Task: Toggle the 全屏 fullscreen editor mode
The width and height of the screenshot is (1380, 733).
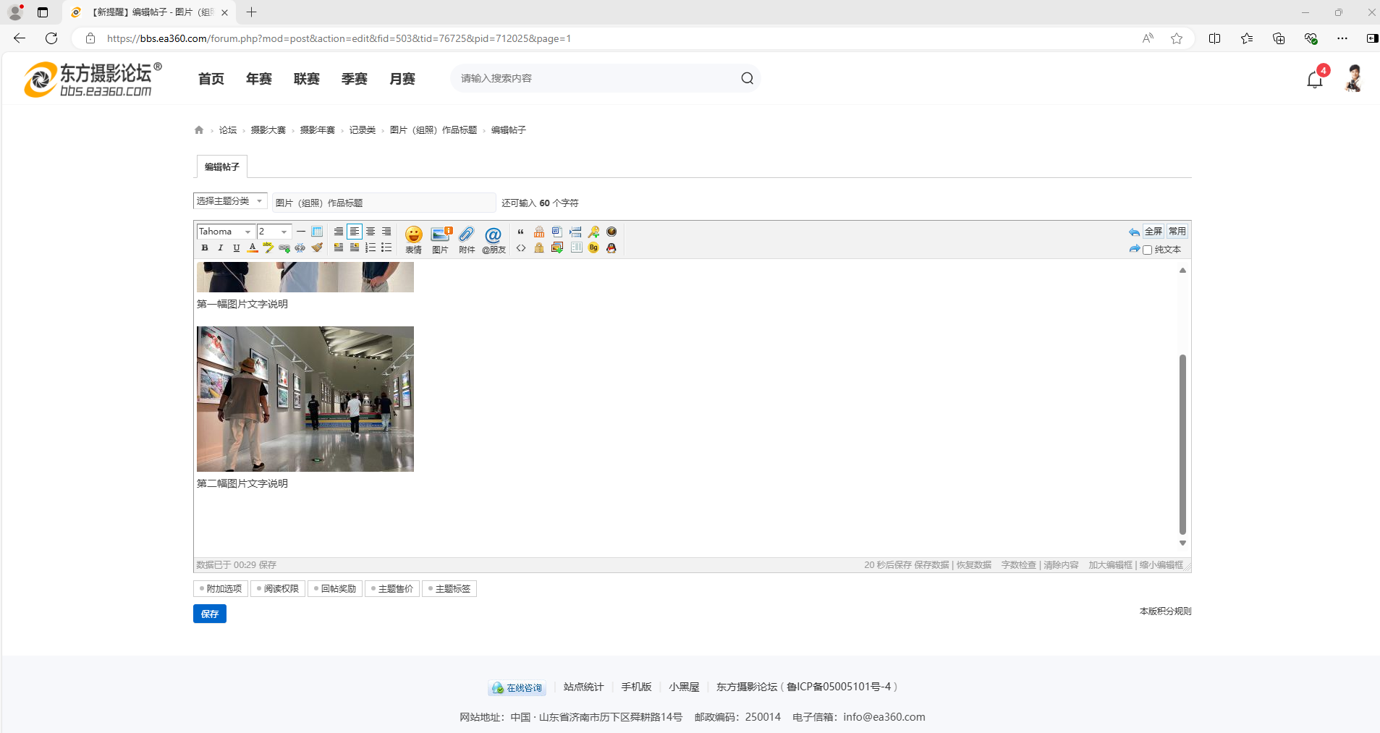Action: pos(1153,232)
